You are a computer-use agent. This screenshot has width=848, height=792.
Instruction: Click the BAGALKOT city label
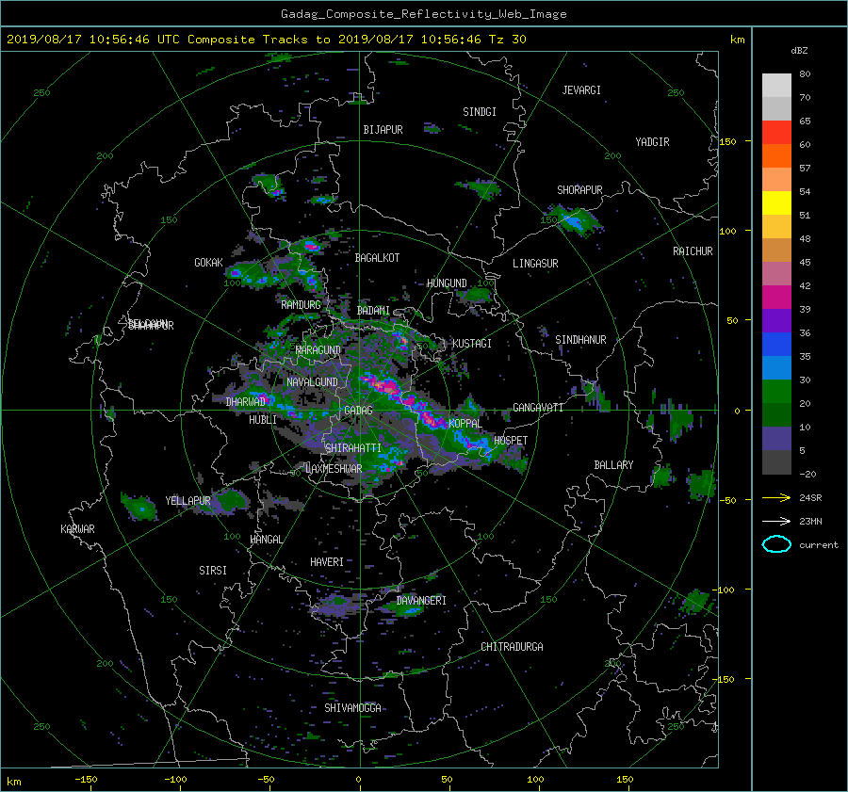[x=377, y=258]
